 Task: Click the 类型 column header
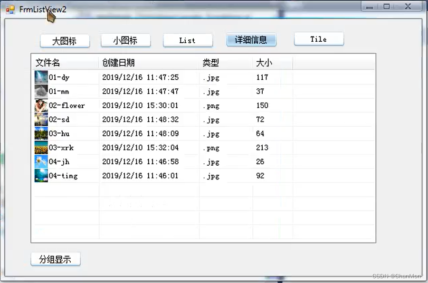226,63
